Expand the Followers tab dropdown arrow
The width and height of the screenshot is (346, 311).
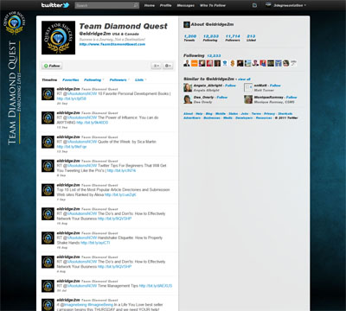tap(129, 79)
